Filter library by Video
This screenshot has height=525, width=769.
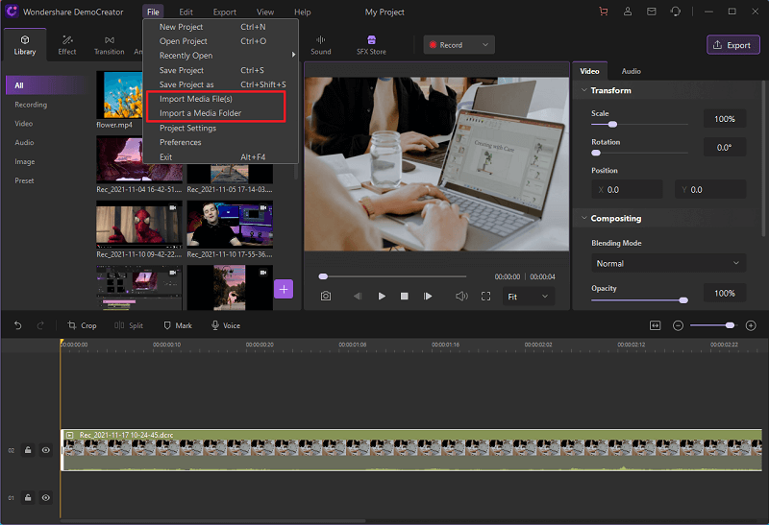tap(23, 124)
